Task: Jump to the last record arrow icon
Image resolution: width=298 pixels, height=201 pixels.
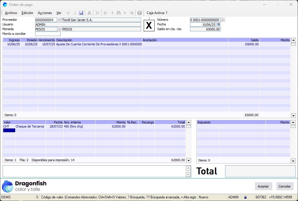Action: 132,13
